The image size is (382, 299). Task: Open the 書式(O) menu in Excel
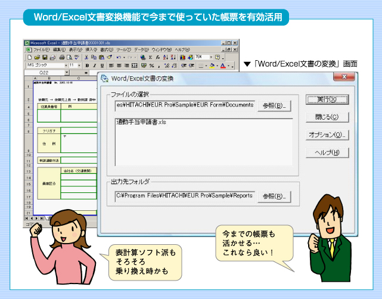point(107,49)
